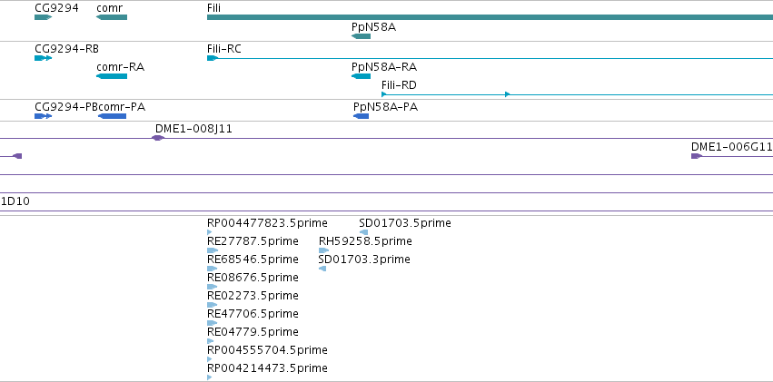Select the RP004214473.5prime EST arrow
773x382 pixels.
pos(210,377)
